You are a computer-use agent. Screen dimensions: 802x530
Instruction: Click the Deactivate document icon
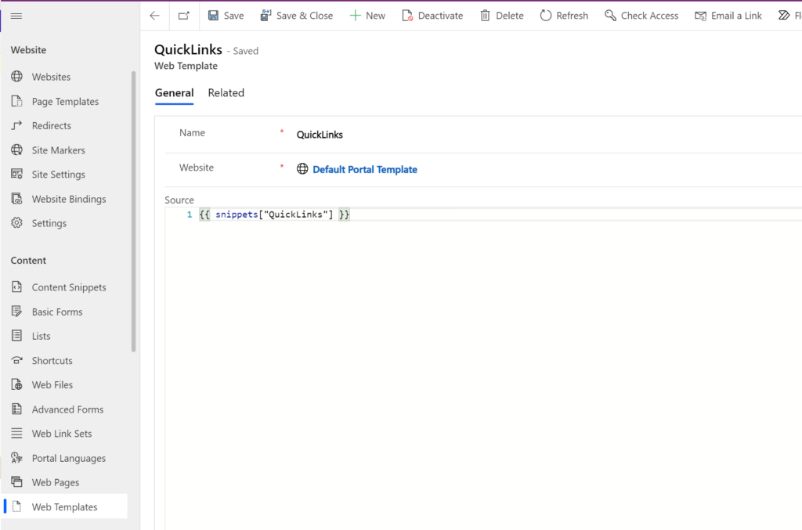[407, 16]
